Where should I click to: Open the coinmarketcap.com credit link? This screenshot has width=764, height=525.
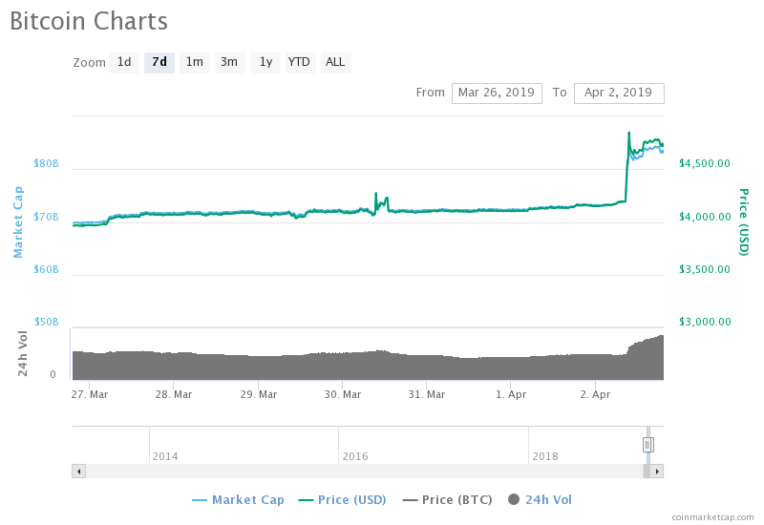[711, 516]
